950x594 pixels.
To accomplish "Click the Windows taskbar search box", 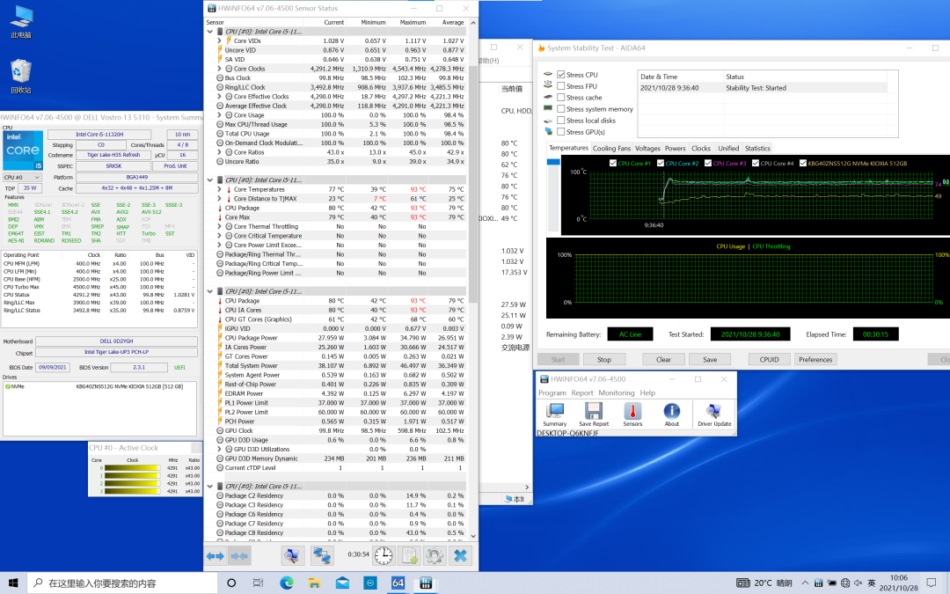I will point(123,583).
